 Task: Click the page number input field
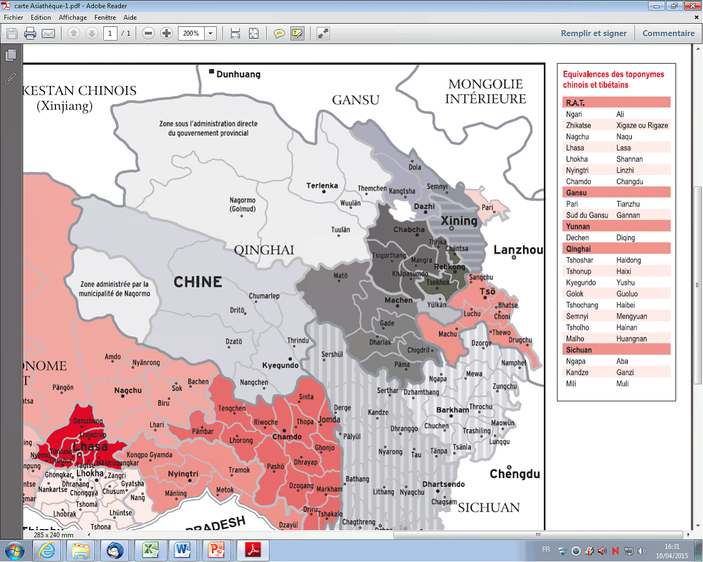click(x=110, y=33)
